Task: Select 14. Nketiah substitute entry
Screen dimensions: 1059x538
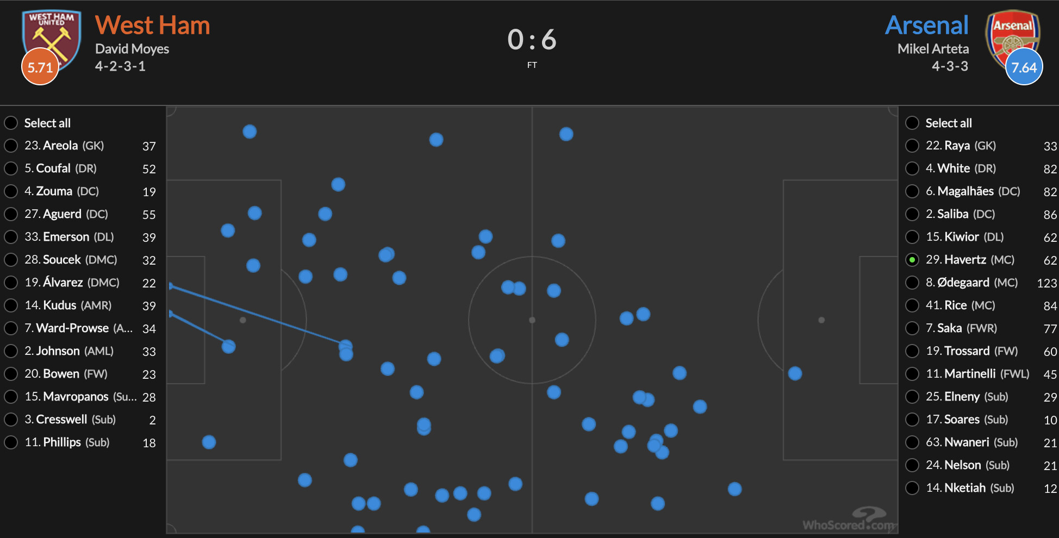Action: 912,488
